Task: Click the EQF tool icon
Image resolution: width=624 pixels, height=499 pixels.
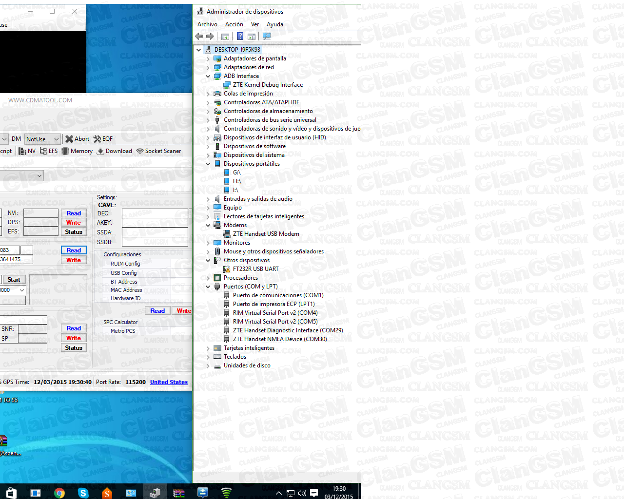Action: click(103, 139)
